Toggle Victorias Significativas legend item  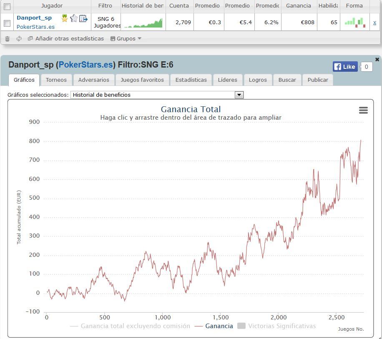coord(276,326)
